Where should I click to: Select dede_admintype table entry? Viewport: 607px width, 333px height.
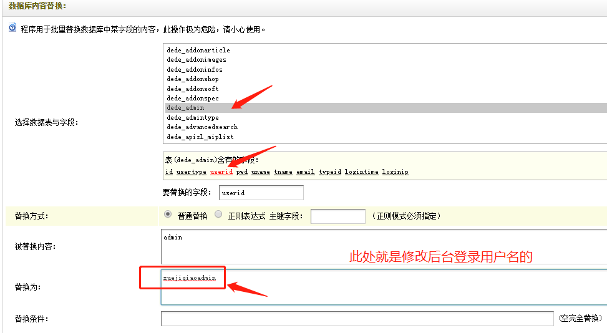click(x=193, y=117)
